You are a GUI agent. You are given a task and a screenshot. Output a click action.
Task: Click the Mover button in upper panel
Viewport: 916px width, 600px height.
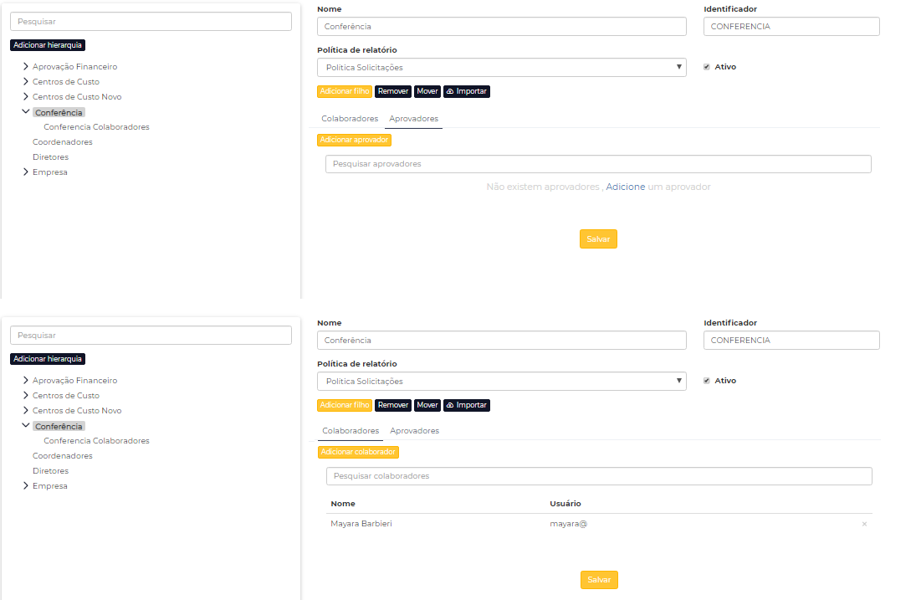pos(427,92)
